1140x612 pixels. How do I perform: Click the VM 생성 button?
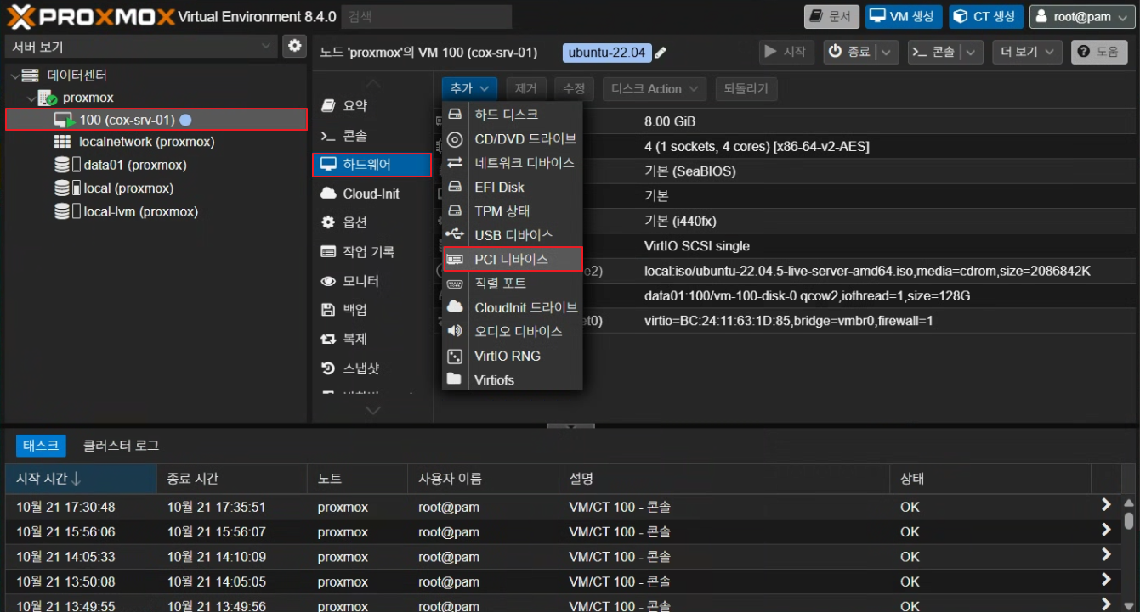point(904,16)
